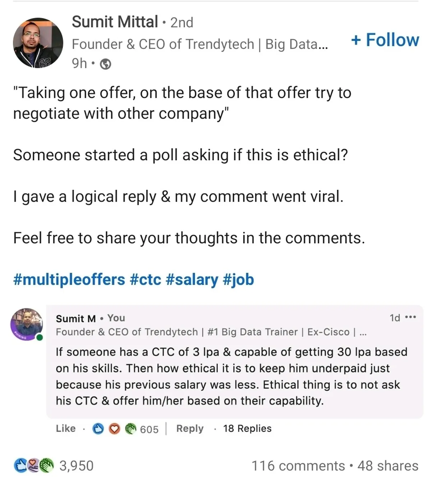Open the post's 3,950 reactions list
Screen dimensions: 431x488
coord(76,466)
